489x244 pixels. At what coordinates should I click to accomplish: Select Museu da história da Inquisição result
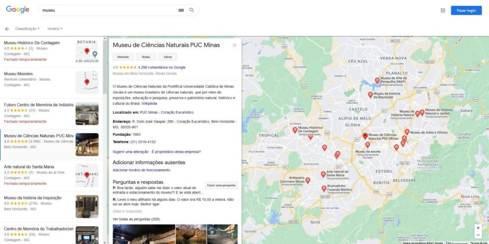(51, 207)
